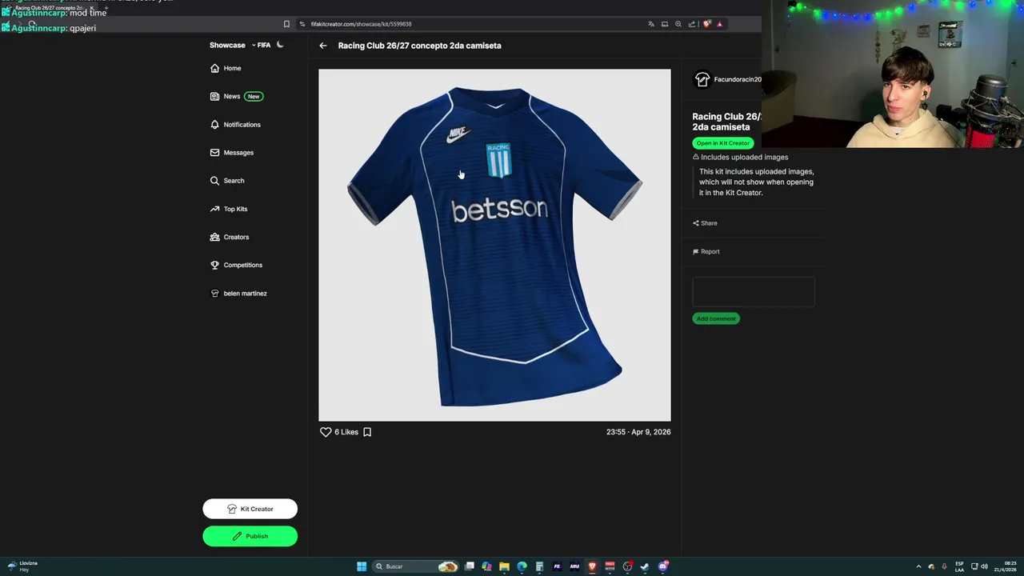Click the Top Kits trending arrow icon

click(x=214, y=209)
